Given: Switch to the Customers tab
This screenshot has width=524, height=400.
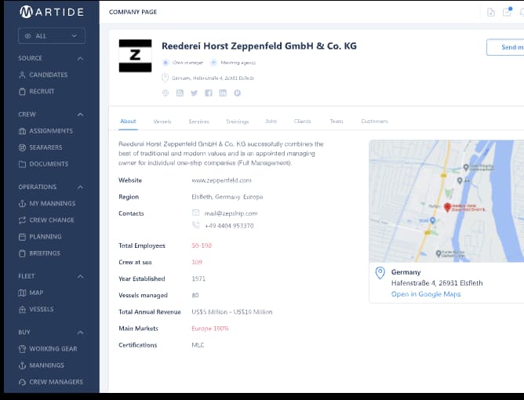Looking at the screenshot, I should click(375, 122).
